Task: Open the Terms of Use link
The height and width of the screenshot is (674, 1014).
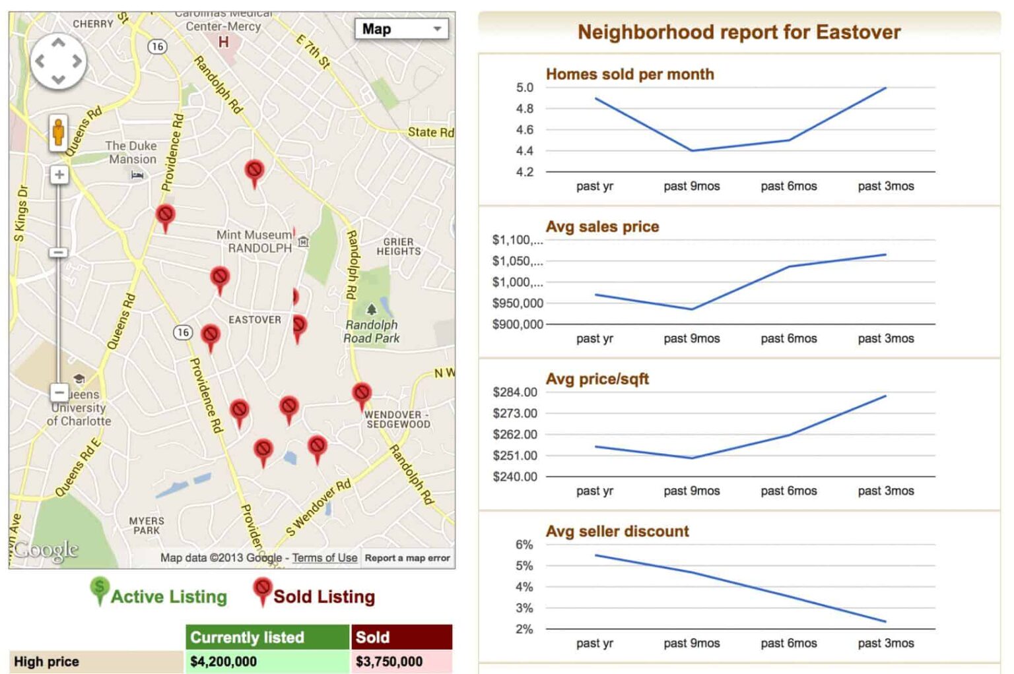Action: (324, 557)
